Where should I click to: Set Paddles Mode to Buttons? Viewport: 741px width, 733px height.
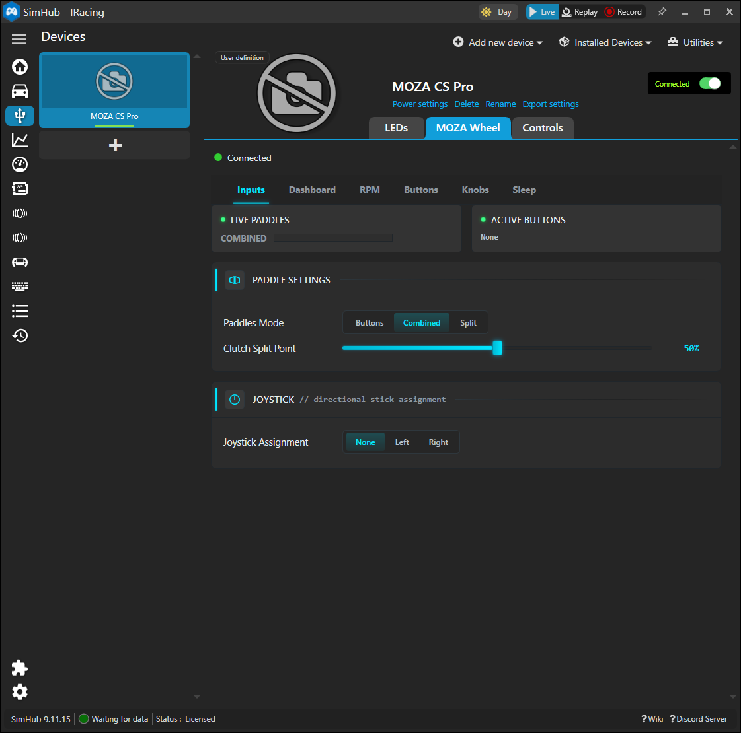[x=370, y=323]
